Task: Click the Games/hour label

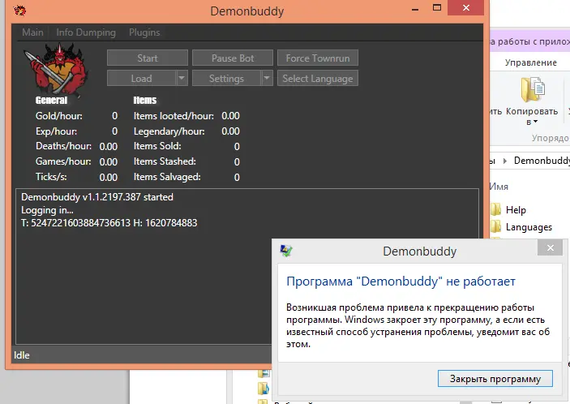Action: (x=63, y=161)
